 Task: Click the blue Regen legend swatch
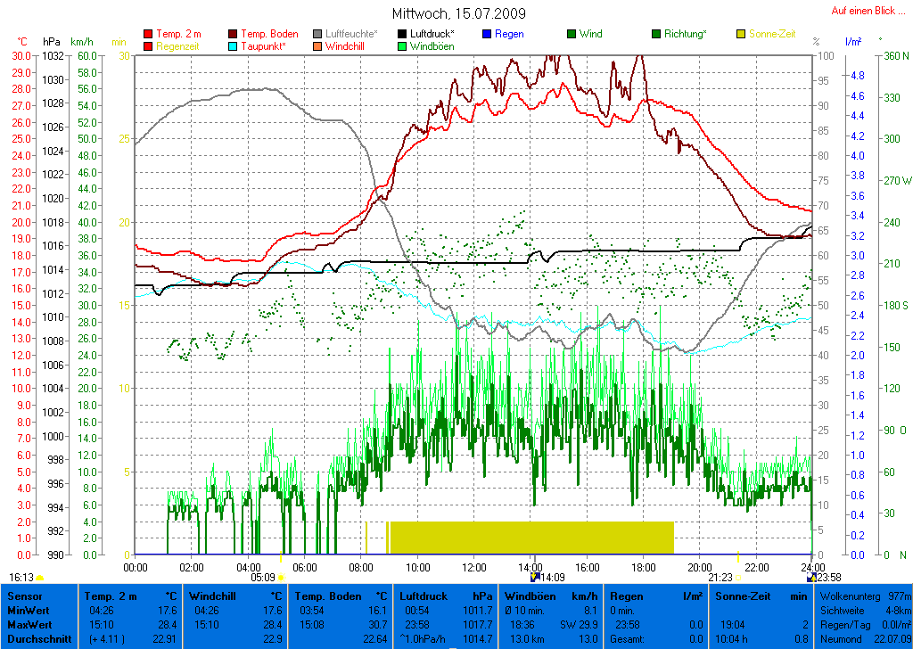click(x=487, y=34)
